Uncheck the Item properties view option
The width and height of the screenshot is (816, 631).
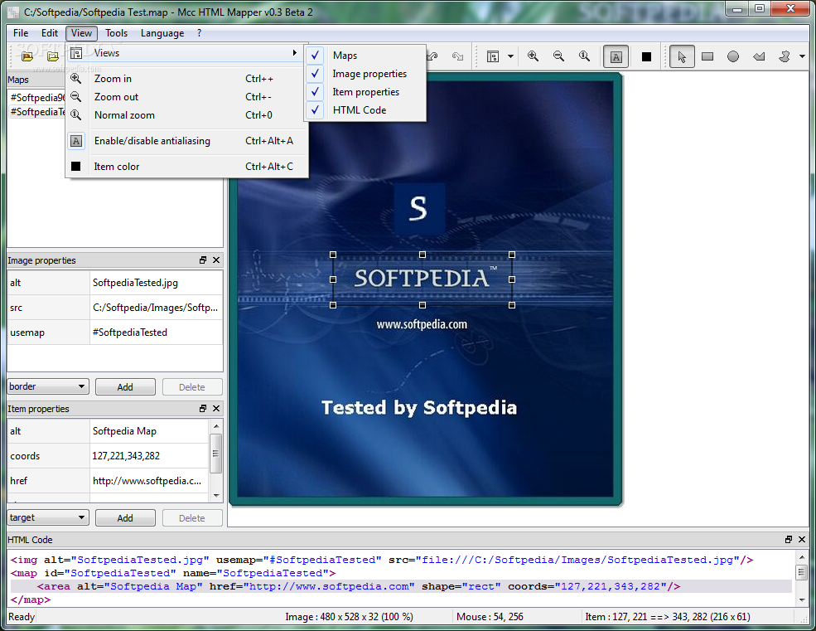point(365,92)
